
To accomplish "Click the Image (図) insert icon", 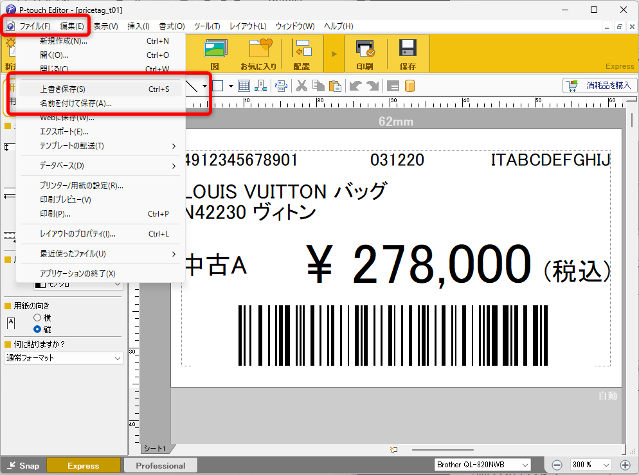I will pos(215,53).
